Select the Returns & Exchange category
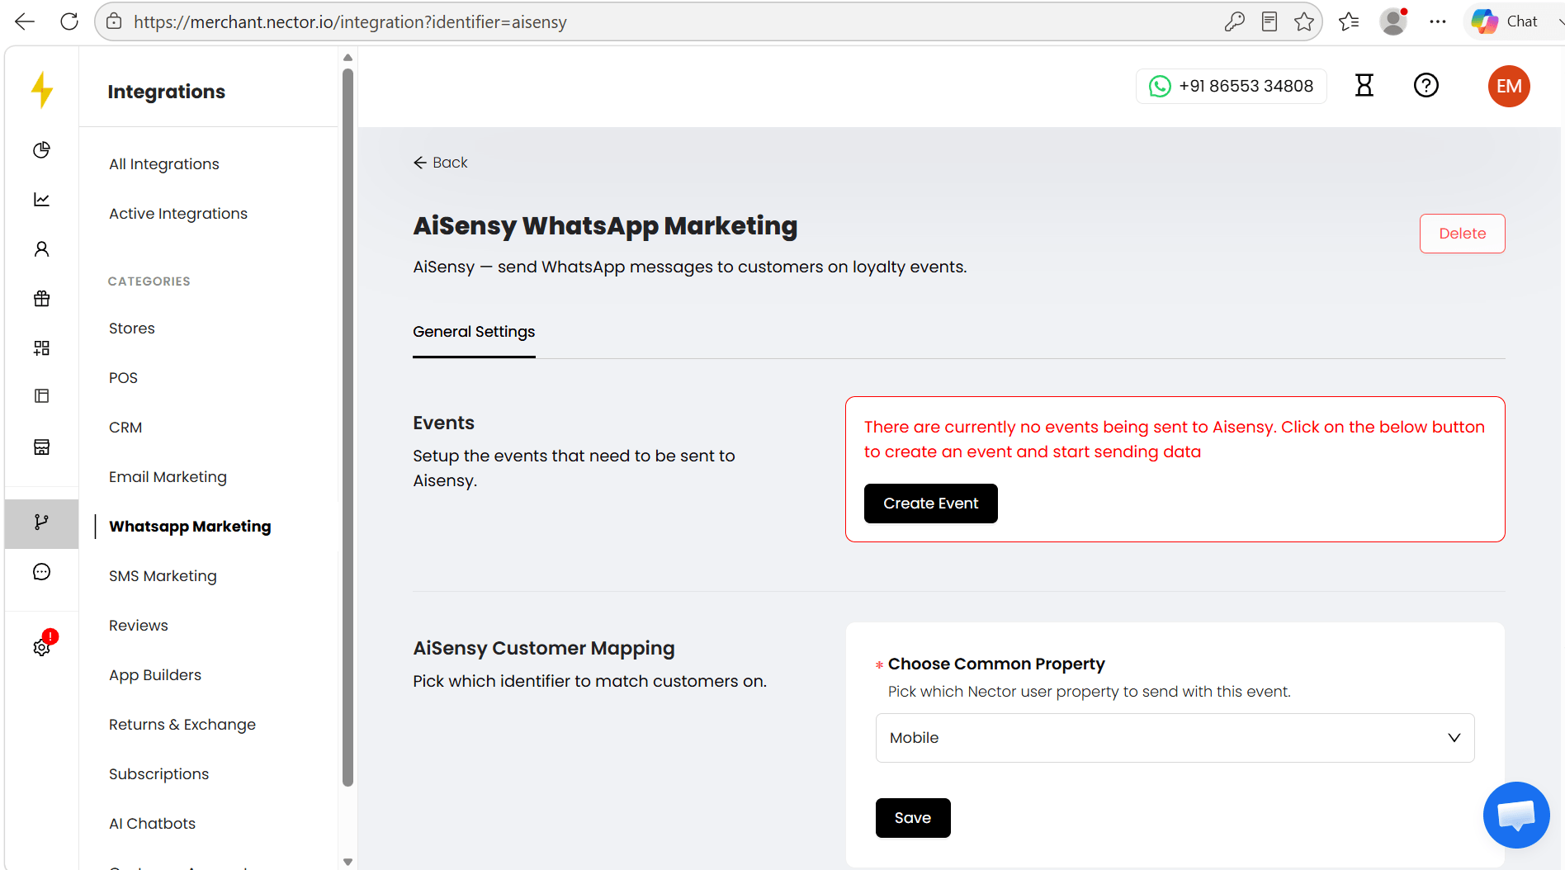 (182, 725)
